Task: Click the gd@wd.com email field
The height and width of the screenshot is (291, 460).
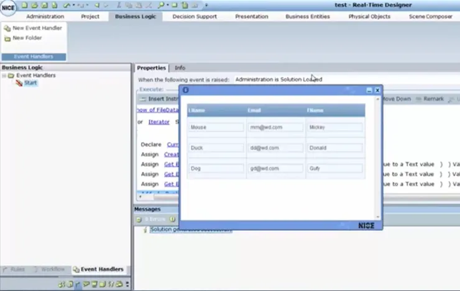Action: pyautogui.click(x=276, y=168)
